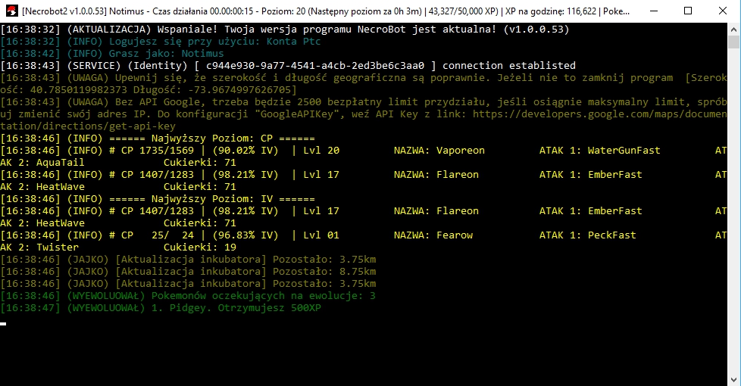This screenshot has height=386, width=741.
Task: Click the blinking console cursor line
Action: [3, 324]
